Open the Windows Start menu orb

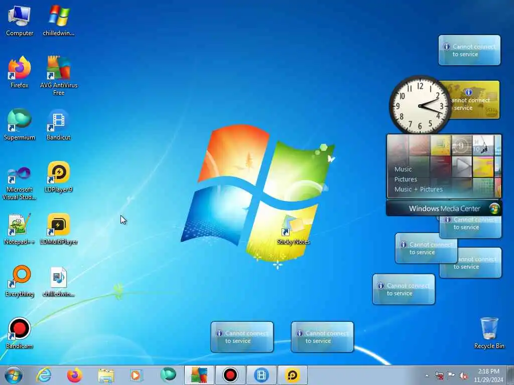point(14,375)
